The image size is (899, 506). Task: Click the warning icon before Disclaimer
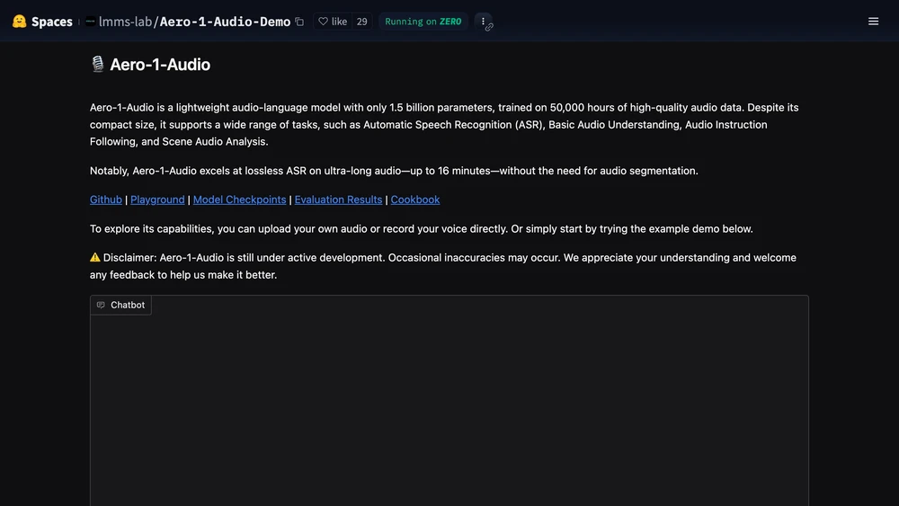[x=94, y=257]
